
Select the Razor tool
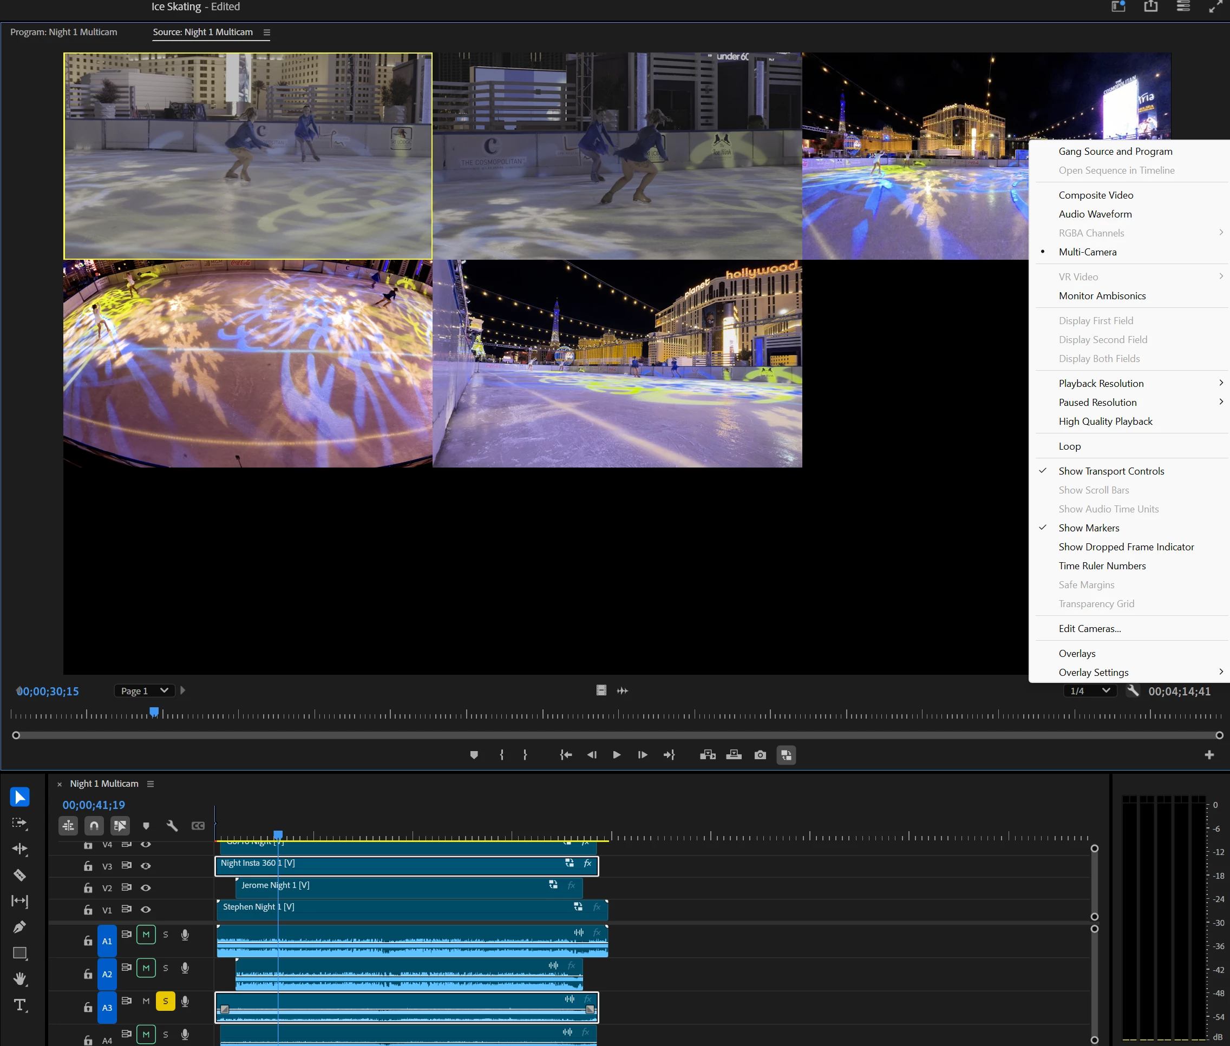pos(19,874)
